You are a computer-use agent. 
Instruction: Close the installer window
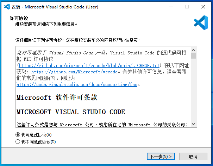[x=203, y=7]
